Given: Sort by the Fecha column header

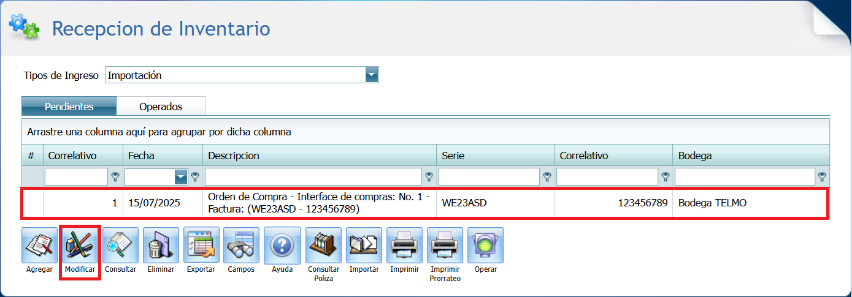Looking at the screenshot, I should click(163, 156).
